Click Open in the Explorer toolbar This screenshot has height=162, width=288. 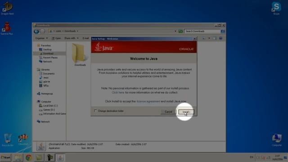(x=56, y=38)
